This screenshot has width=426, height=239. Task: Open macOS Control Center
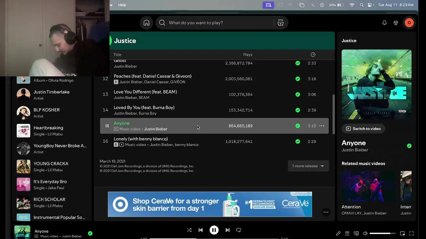(370, 5)
